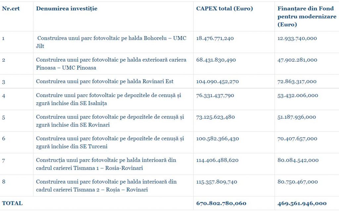
Task: Click the 'Denumirea investiție' column header
Action: click(x=67, y=9)
